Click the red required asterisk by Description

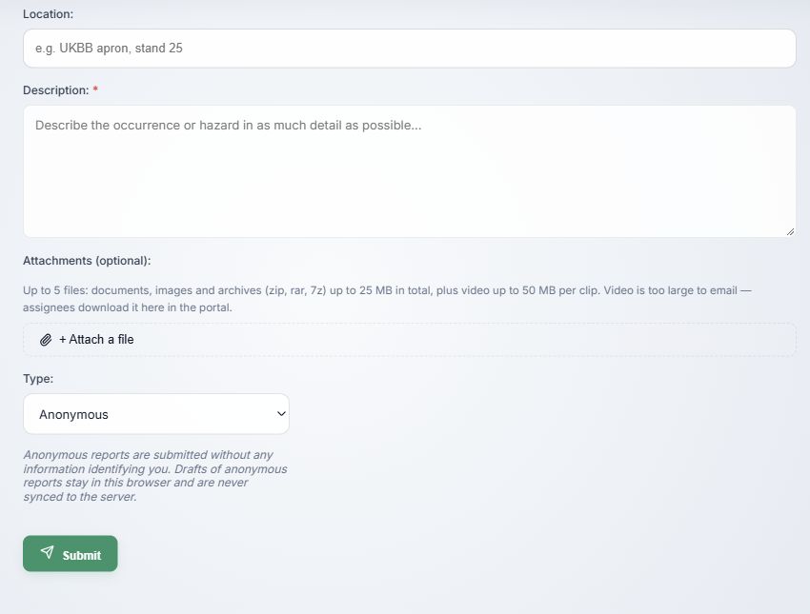coord(95,89)
